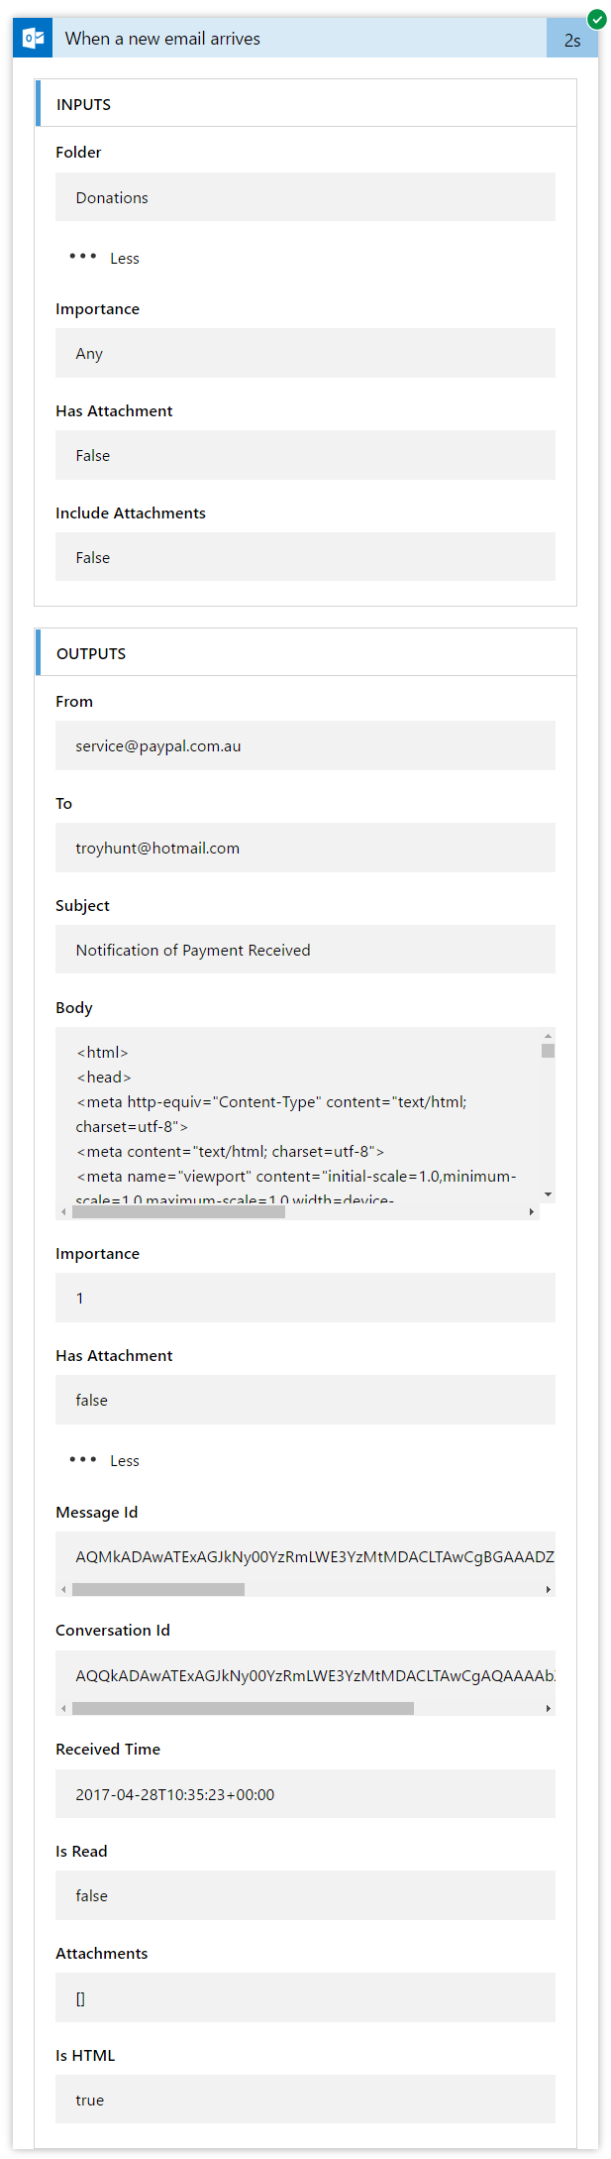Select the OUTPUTS section header
This screenshot has width=611, height=2159.
(306, 652)
